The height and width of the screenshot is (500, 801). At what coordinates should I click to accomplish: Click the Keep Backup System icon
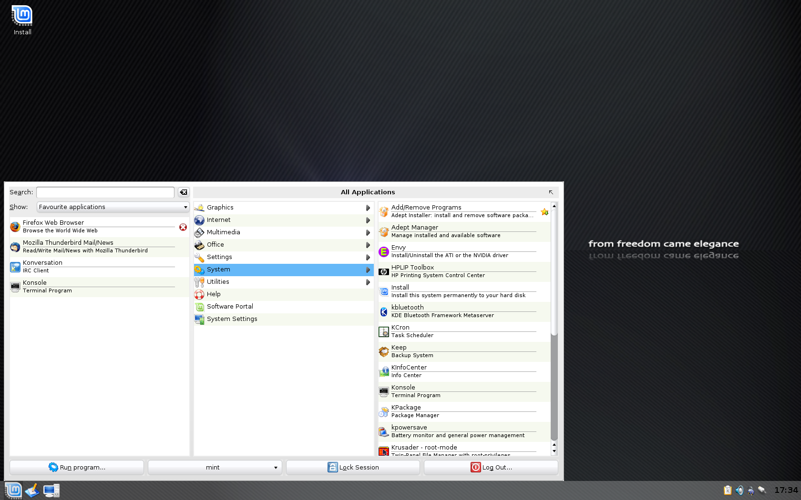[x=384, y=351]
